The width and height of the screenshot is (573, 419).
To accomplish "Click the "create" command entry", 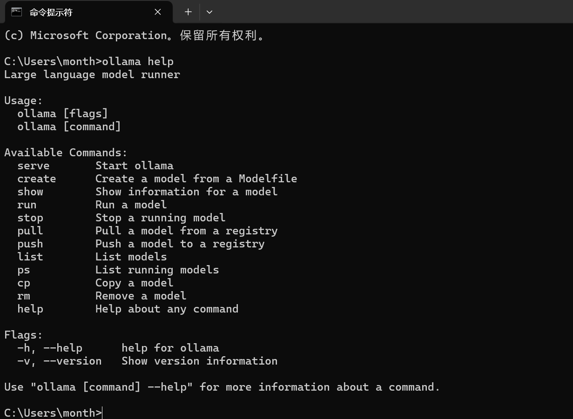I will click(37, 179).
